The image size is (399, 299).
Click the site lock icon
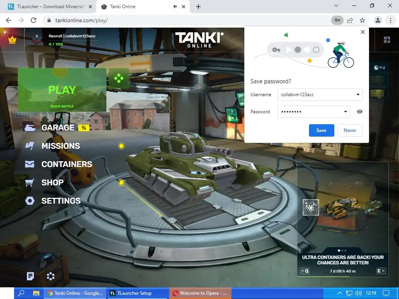49,20
